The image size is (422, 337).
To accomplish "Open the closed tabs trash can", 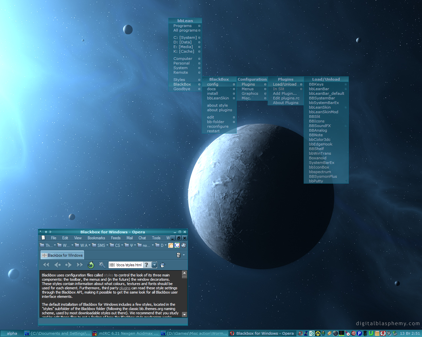I will click(x=179, y=255).
